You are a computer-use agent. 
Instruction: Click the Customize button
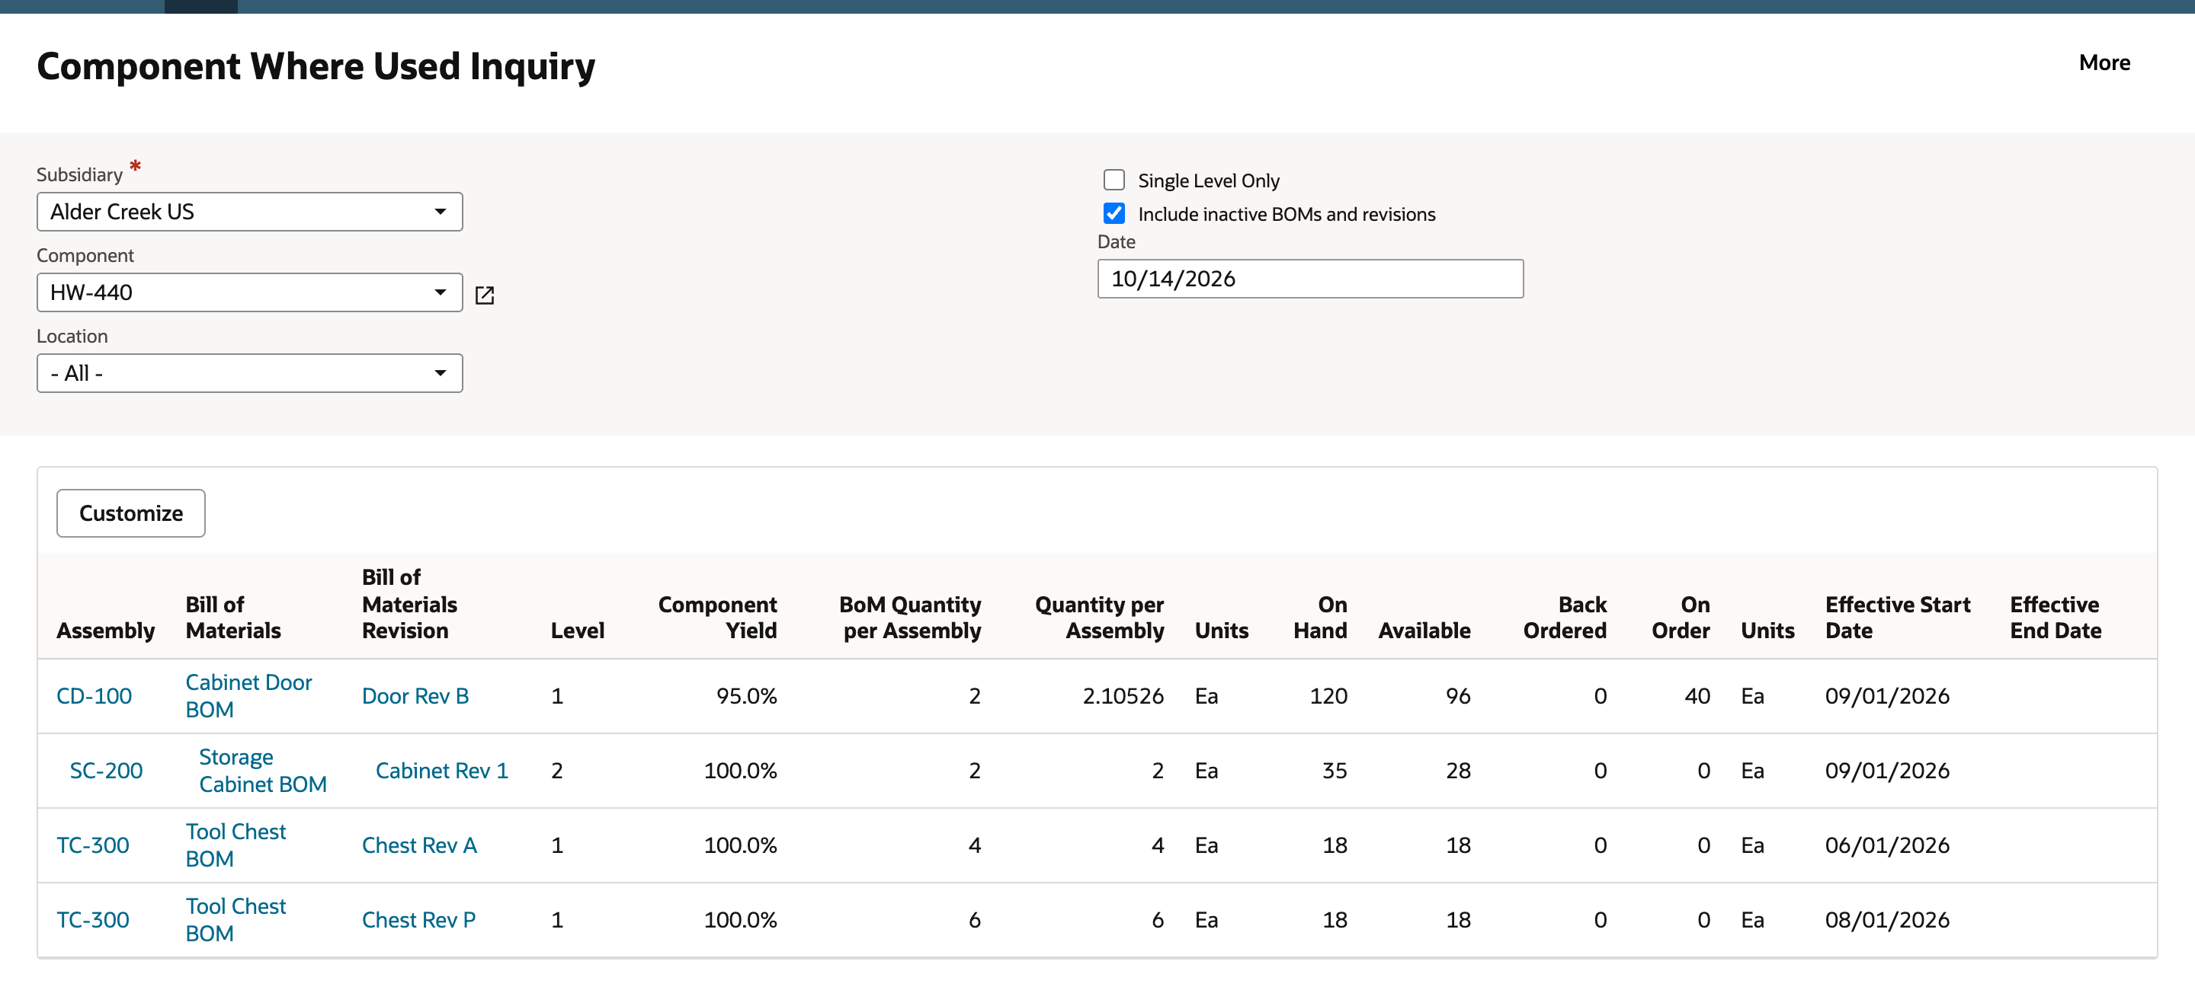[x=131, y=513]
